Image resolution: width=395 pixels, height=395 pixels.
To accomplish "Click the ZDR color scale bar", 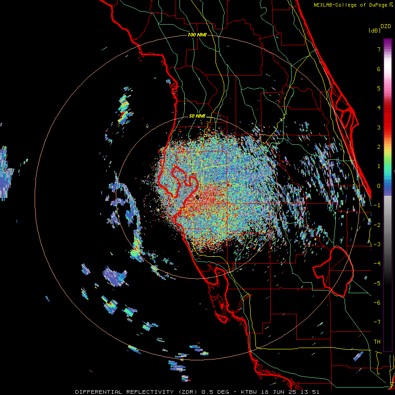I will [x=388, y=195].
